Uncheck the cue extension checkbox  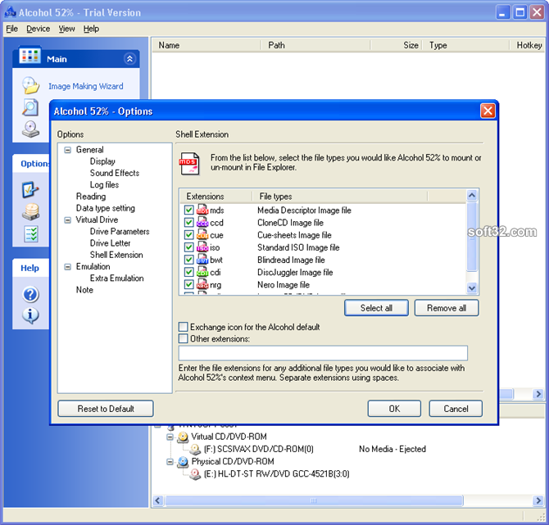(188, 235)
